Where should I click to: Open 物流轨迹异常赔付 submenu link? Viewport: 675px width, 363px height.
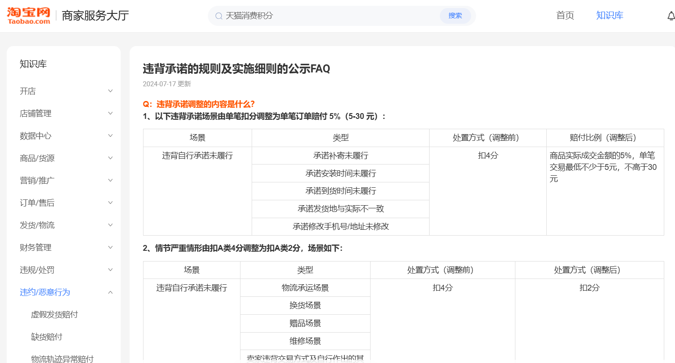pos(62,359)
